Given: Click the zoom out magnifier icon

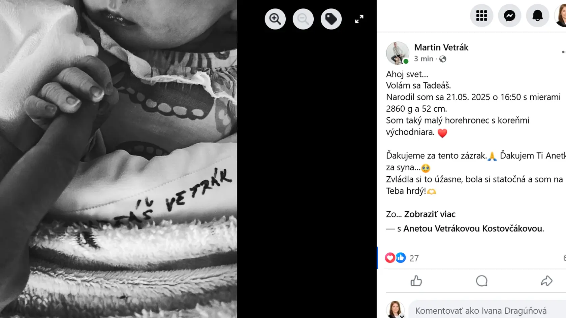Looking at the screenshot, I should [x=303, y=19].
